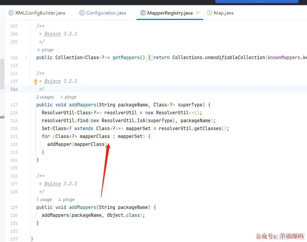This screenshot has width=307, height=242.
Task: Click the @since tag on line 108
Action: 52,34
